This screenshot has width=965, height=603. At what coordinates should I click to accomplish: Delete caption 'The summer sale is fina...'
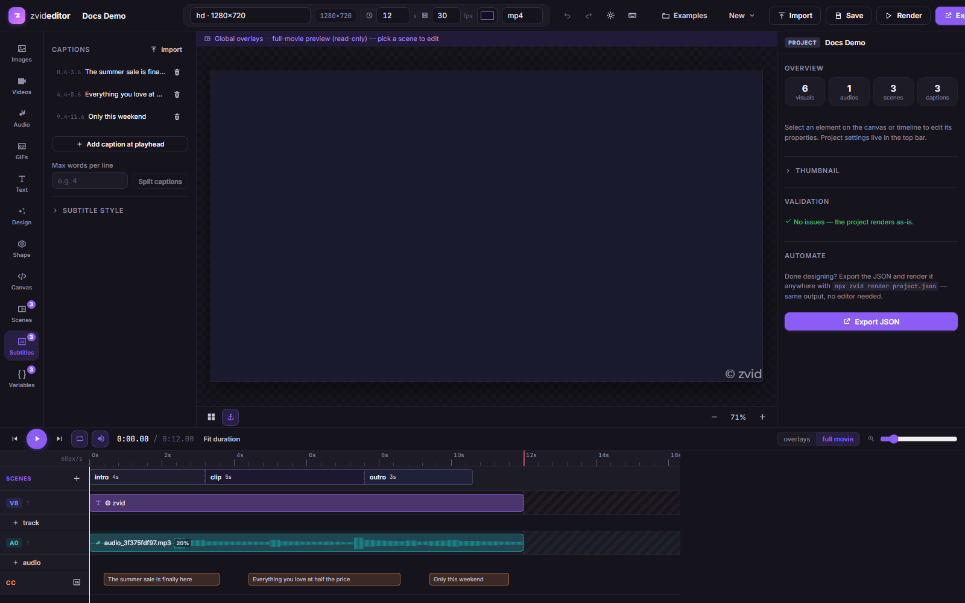click(x=177, y=72)
